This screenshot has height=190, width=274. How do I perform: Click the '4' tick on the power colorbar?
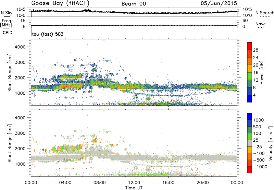[x=254, y=95]
